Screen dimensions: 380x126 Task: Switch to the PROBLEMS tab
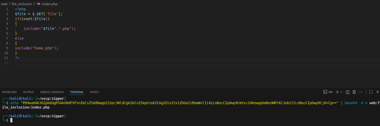tap(9, 92)
